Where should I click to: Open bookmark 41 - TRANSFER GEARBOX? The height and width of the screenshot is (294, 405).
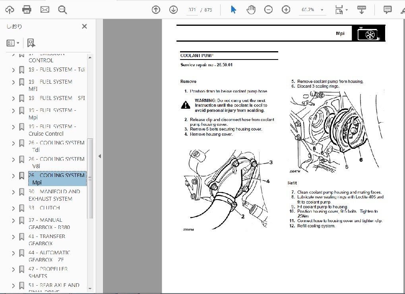coord(47,240)
